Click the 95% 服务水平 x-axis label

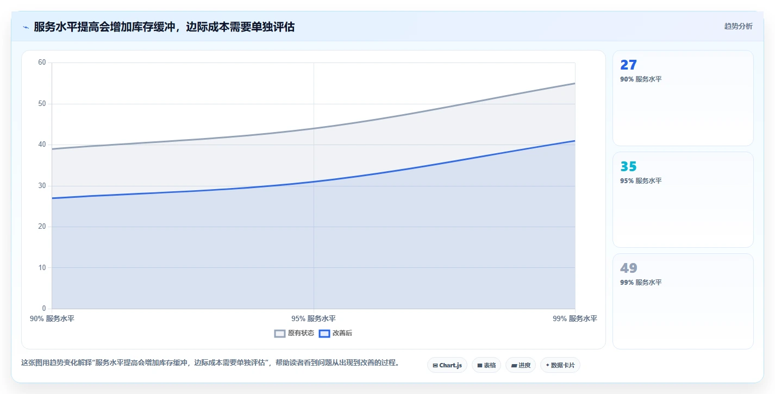click(x=314, y=319)
